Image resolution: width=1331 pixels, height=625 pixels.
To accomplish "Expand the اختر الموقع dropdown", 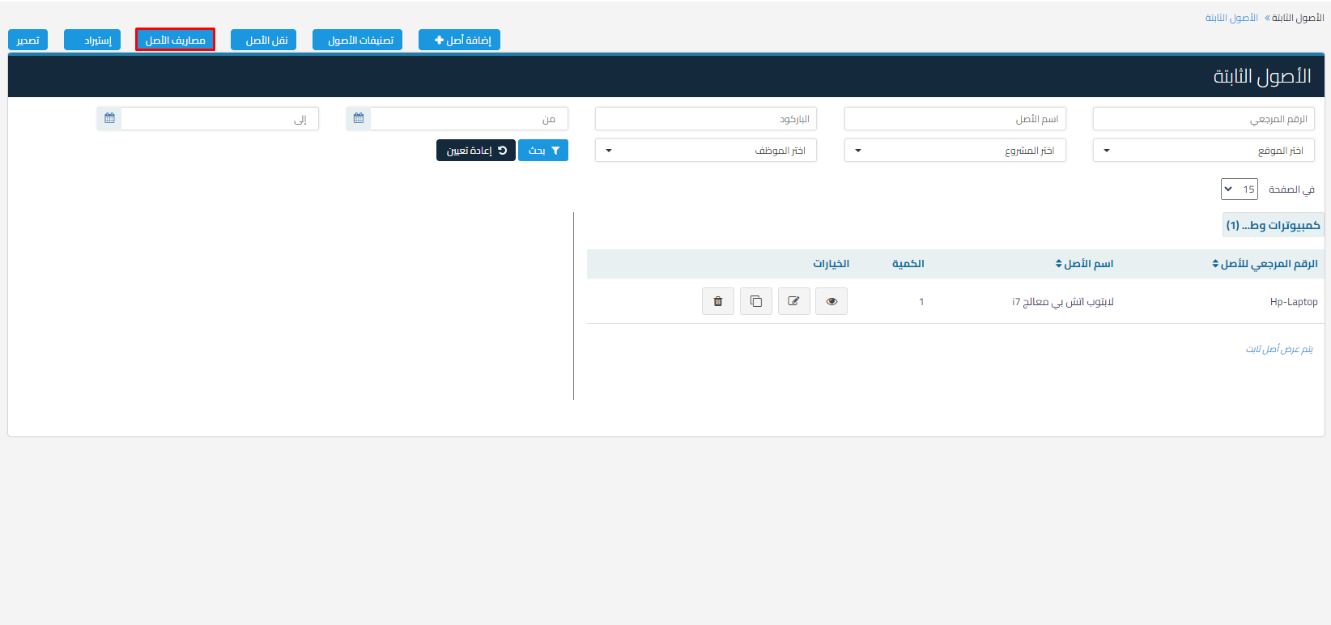I will [1203, 151].
